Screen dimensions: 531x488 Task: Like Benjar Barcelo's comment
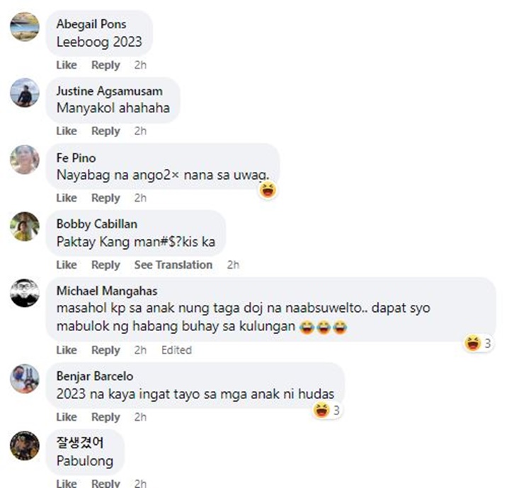pos(67,417)
